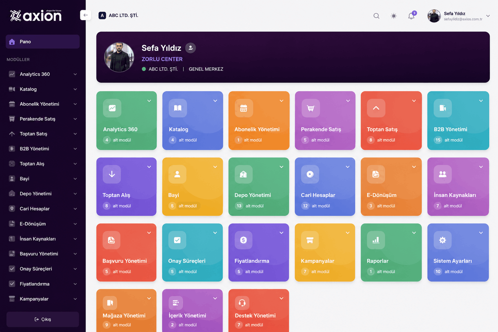Click the Cari Hesaplar card disc icon
The image size is (498, 332).
pos(310,174)
